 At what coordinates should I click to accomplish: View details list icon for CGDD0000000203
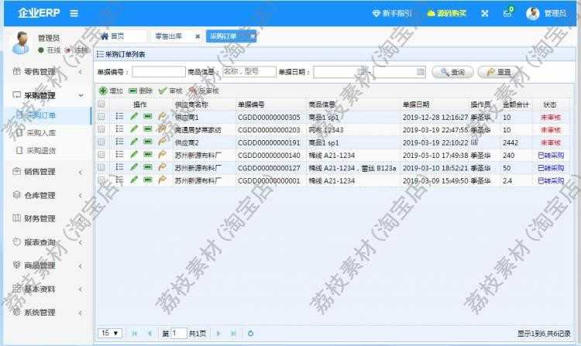click(119, 129)
